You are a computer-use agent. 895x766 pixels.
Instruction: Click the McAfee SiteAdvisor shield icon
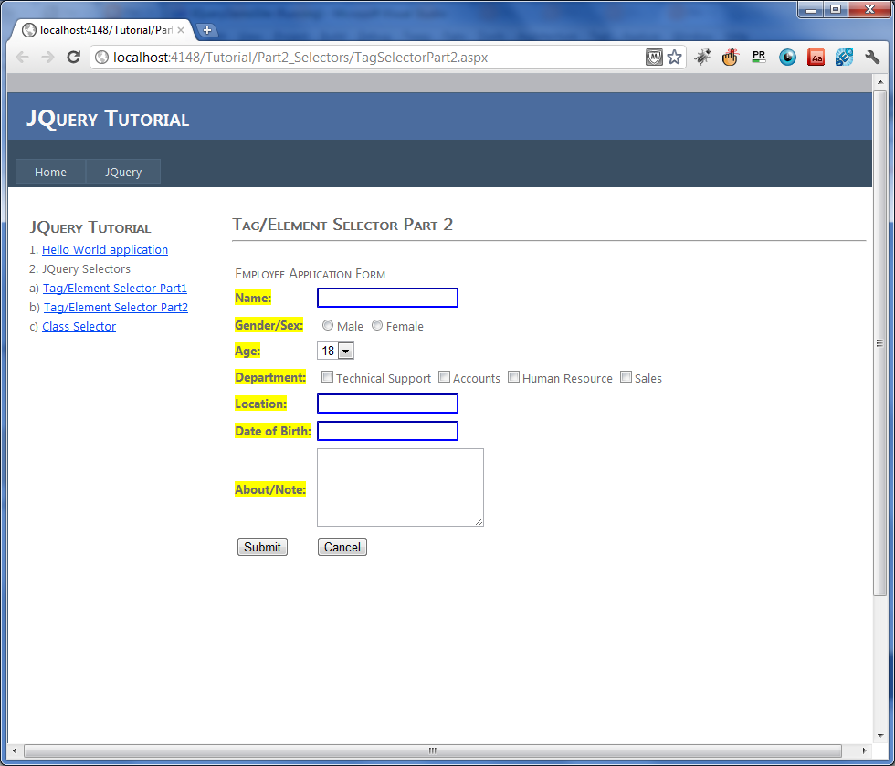tap(654, 57)
